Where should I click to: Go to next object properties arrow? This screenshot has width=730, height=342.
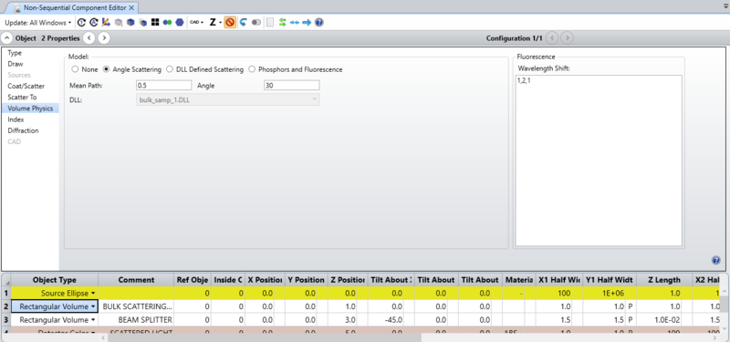coord(104,38)
